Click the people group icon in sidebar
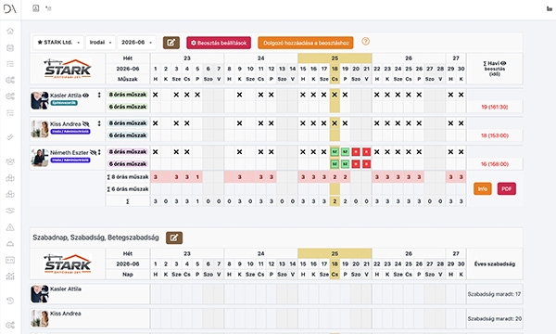556x334 pixels. 10,161
